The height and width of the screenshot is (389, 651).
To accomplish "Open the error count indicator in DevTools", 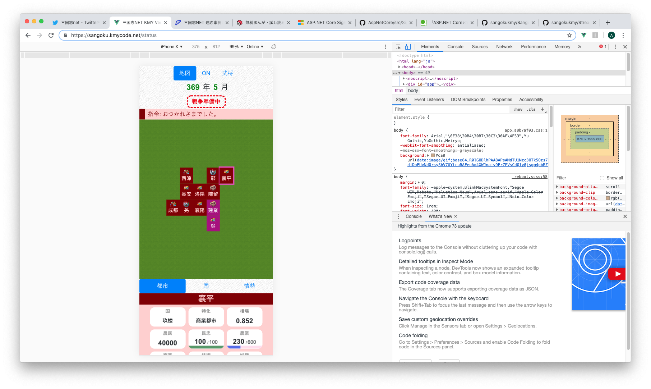I will pyautogui.click(x=603, y=47).
